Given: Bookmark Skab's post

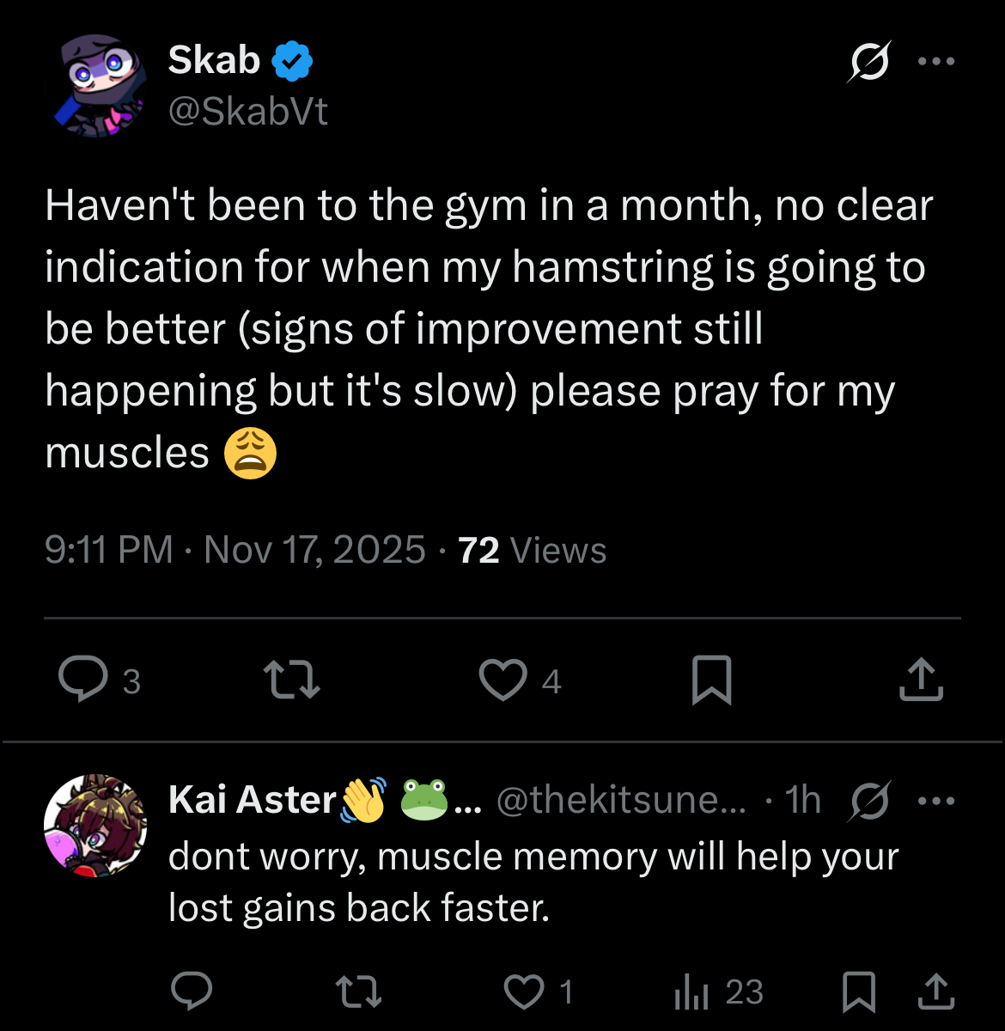Looking at the screenshot, I should (711, 680).
